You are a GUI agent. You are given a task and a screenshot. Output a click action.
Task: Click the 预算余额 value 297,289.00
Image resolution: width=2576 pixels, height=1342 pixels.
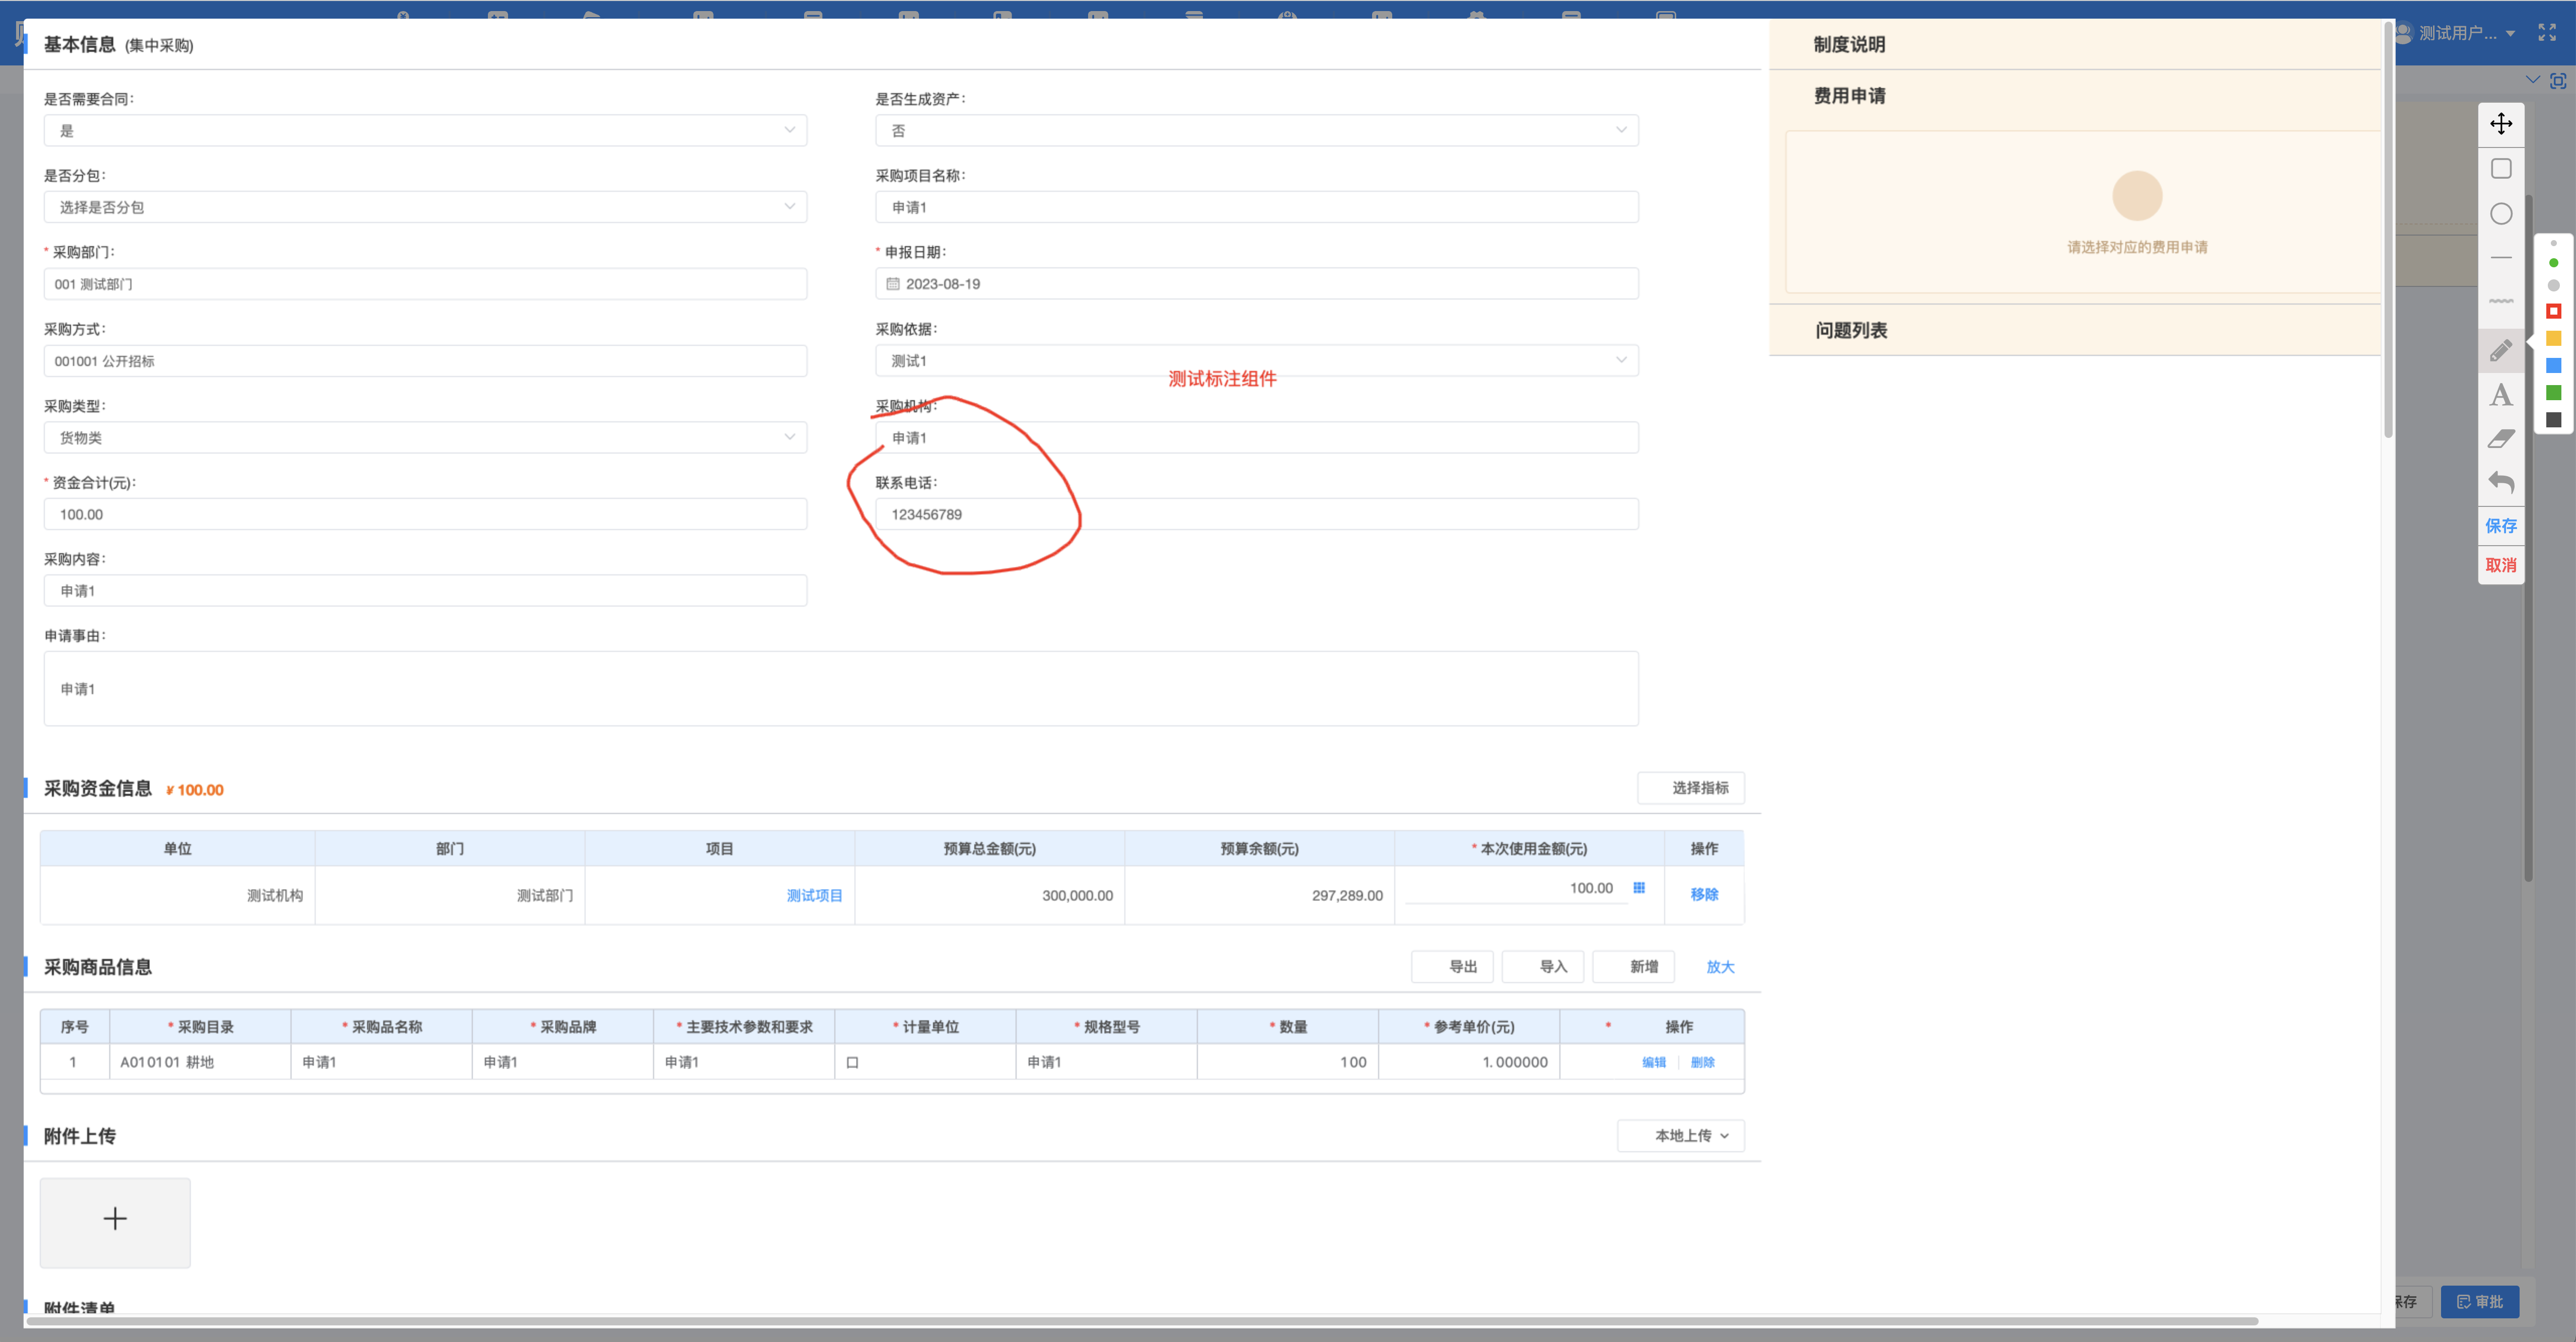pyautogui.click(x=1346, y=895)
